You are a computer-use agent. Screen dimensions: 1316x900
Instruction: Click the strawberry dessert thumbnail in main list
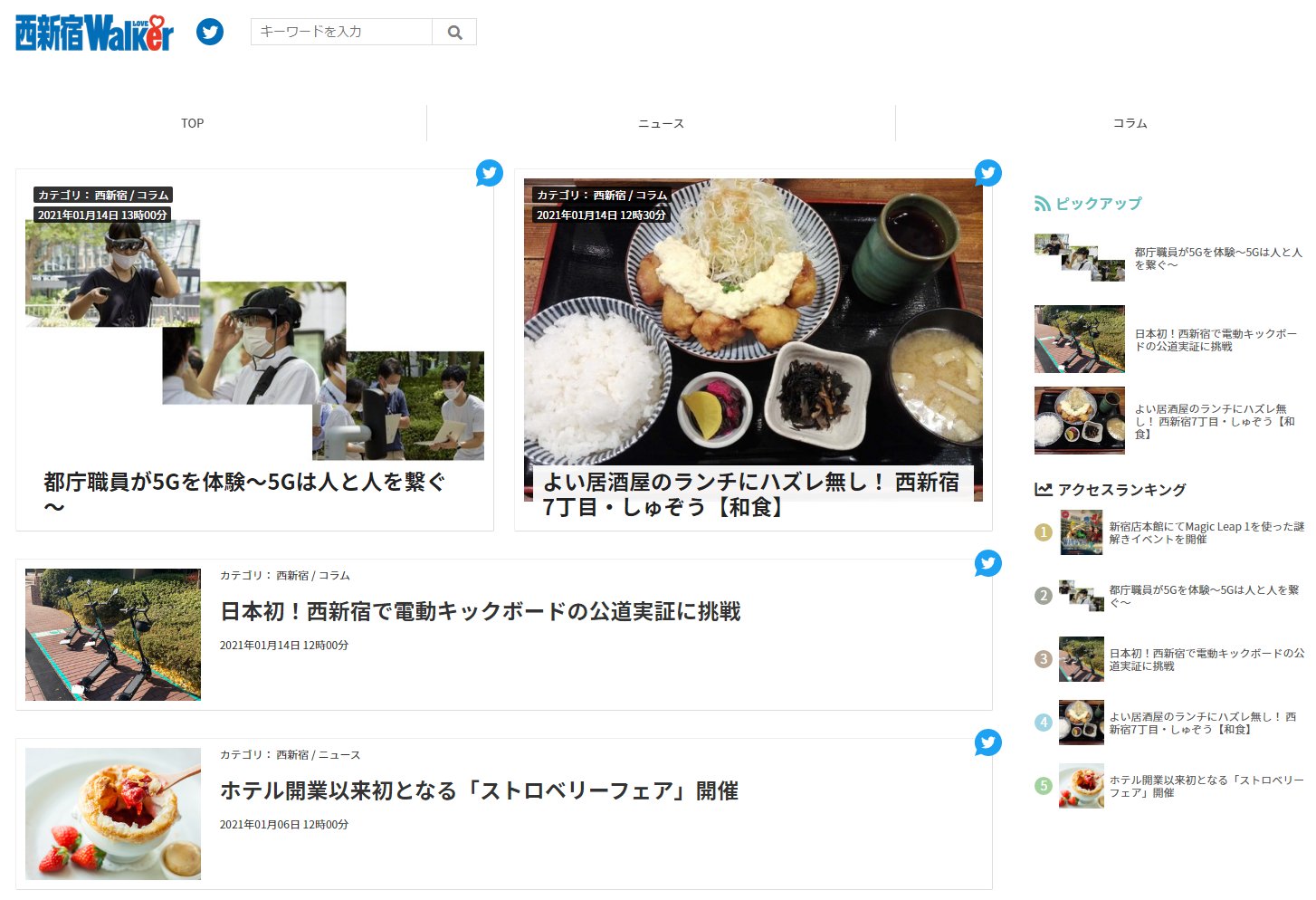pyautogui.click(x=113, y=813)
